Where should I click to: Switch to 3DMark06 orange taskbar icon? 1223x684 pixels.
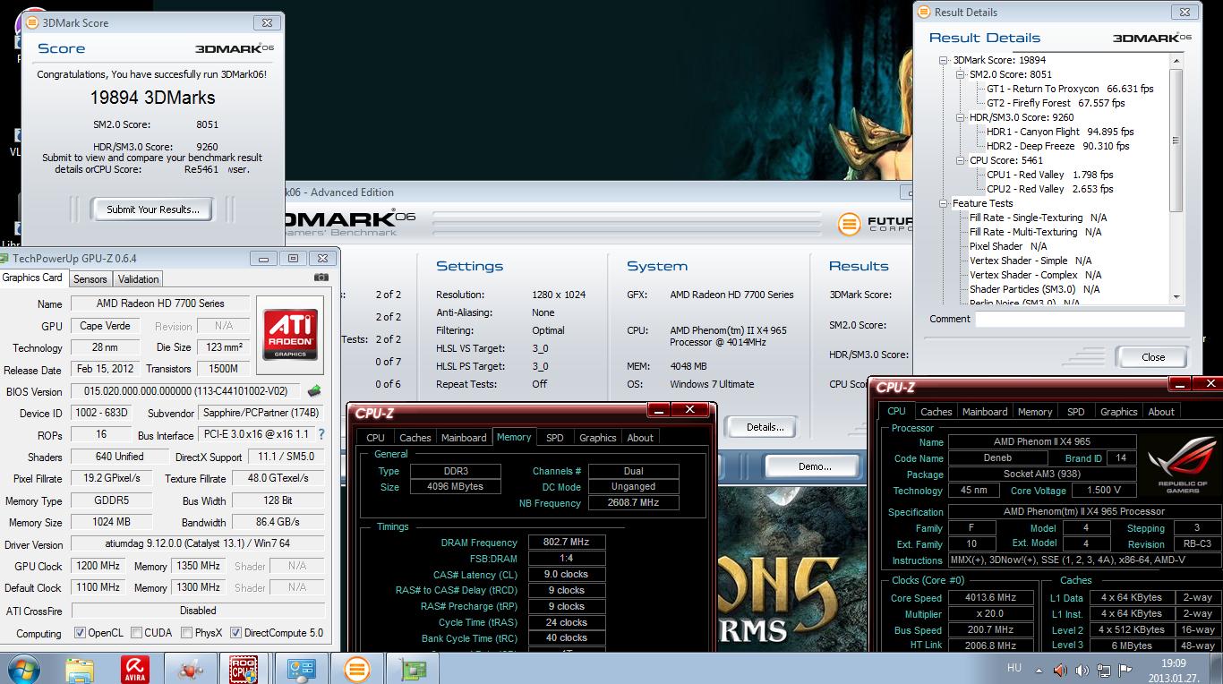pyautogui.click(x=356, y=669)
